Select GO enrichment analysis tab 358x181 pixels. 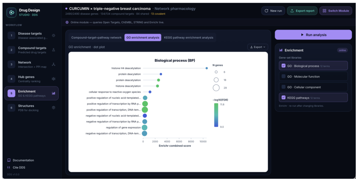pyautogui.click(x=143, y=38)
